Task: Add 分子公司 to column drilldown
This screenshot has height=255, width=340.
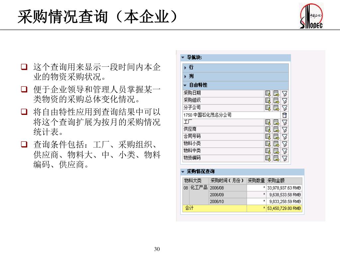Action: (276, 108)
